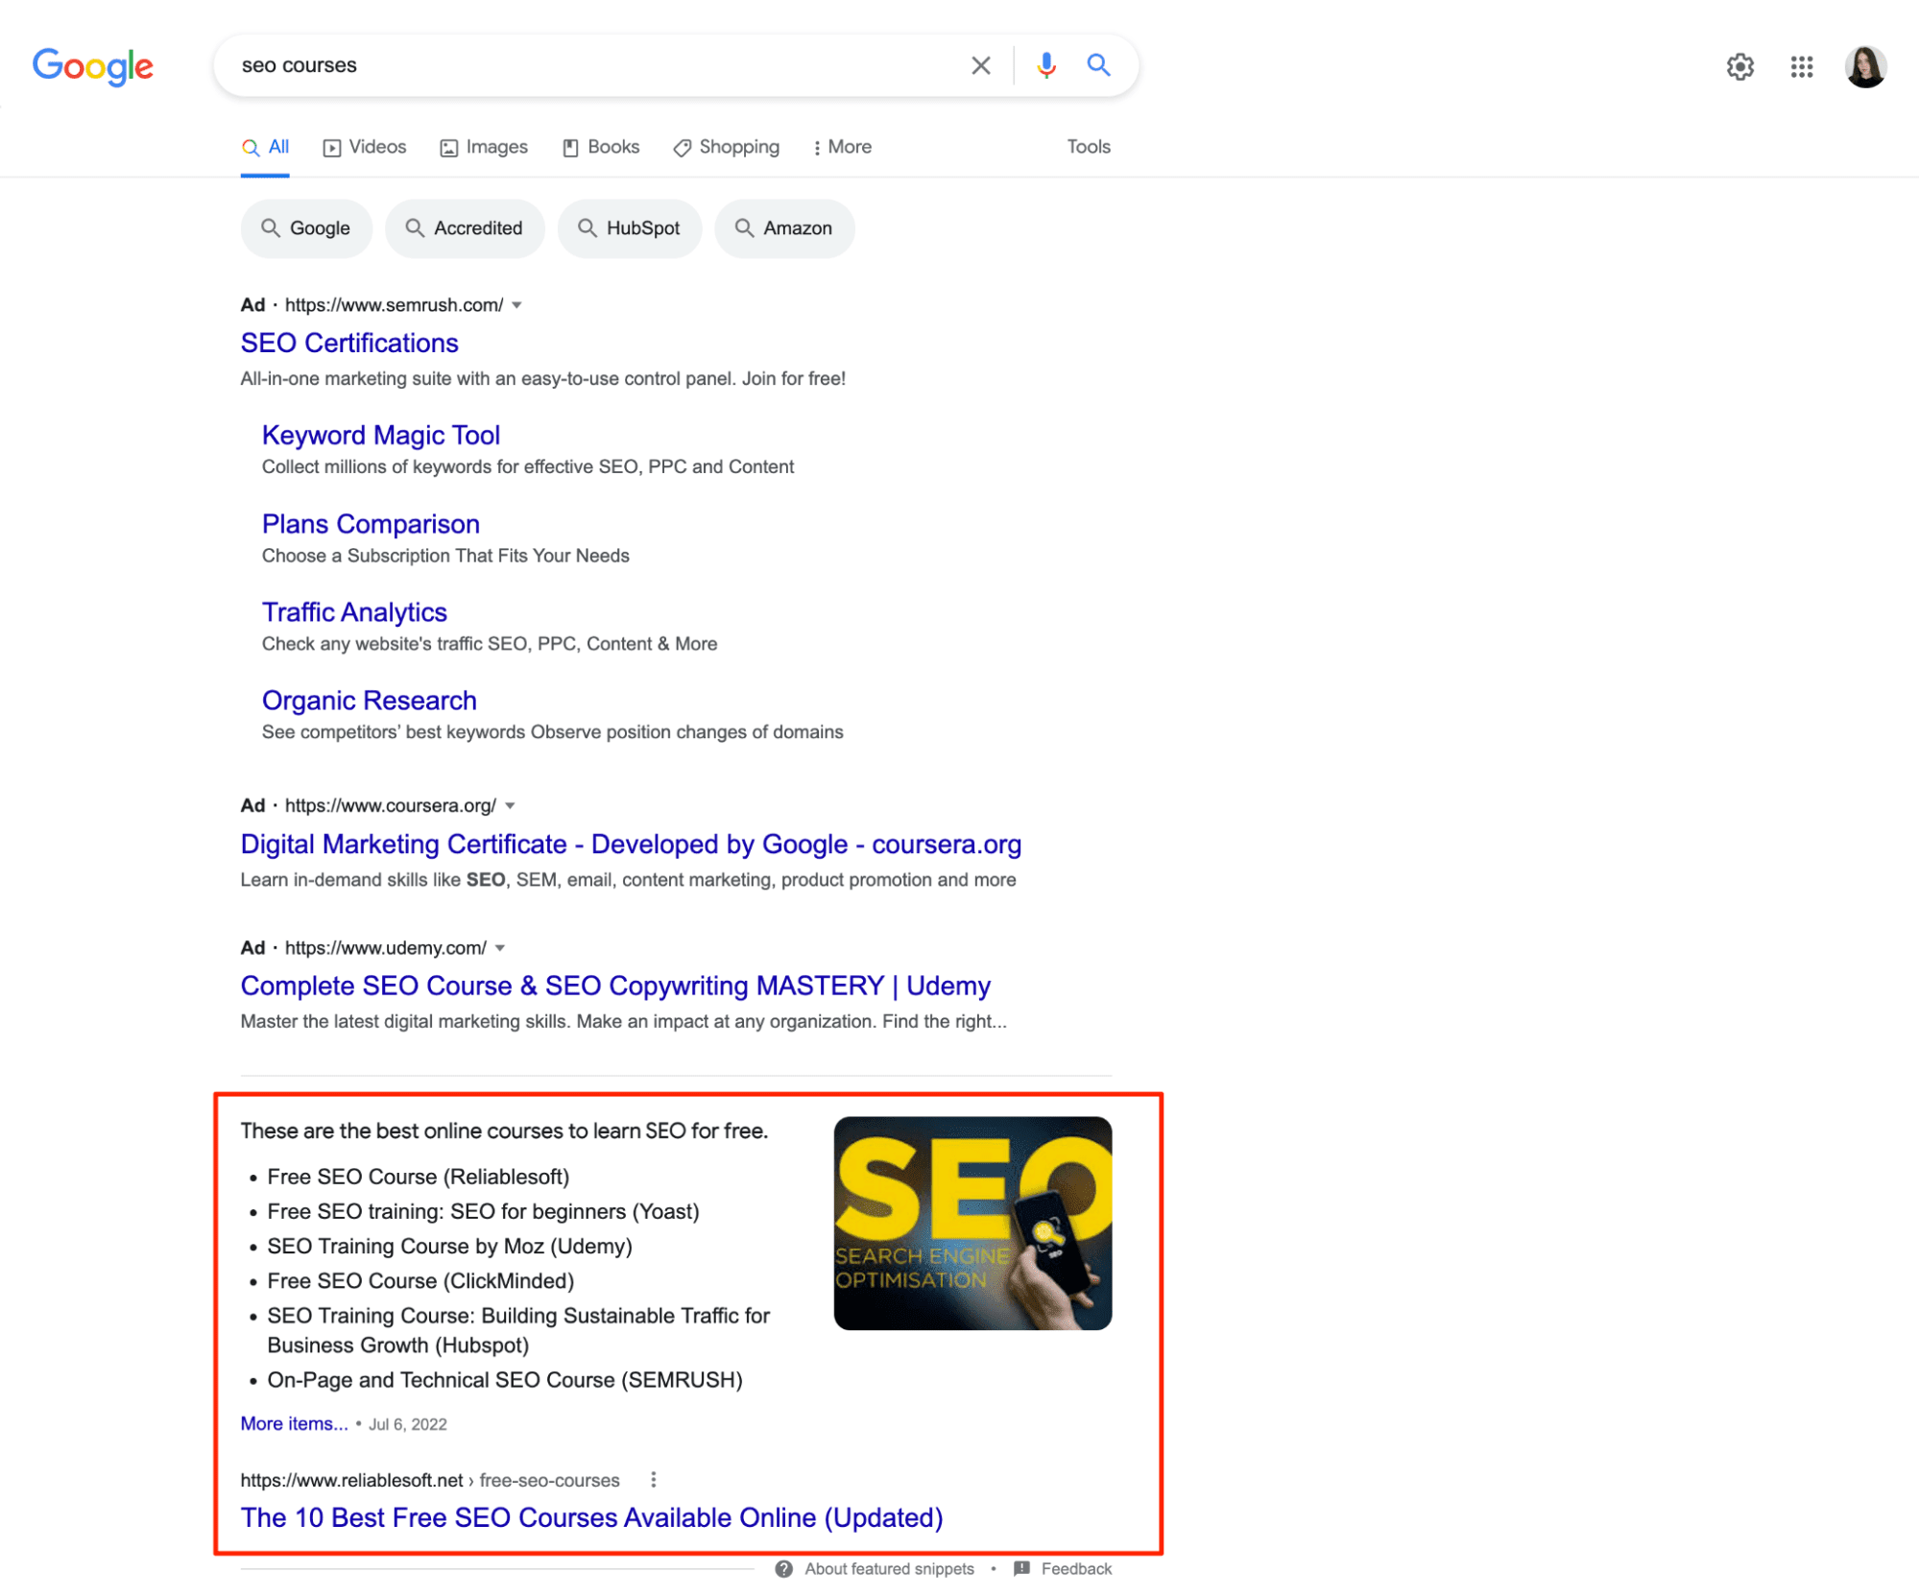Open The 10 Best Free SEO Courses result

point(591,1517)
